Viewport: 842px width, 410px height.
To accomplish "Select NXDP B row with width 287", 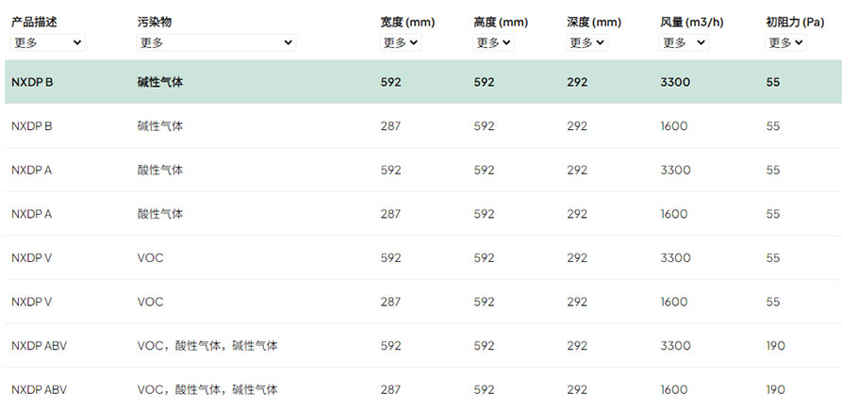I will tap(423, 126).
